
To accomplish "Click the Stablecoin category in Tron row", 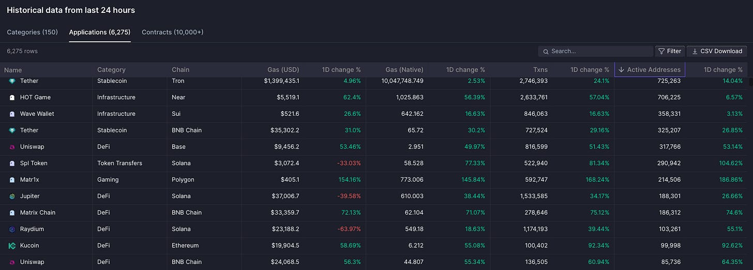I will tap(111, 81).
